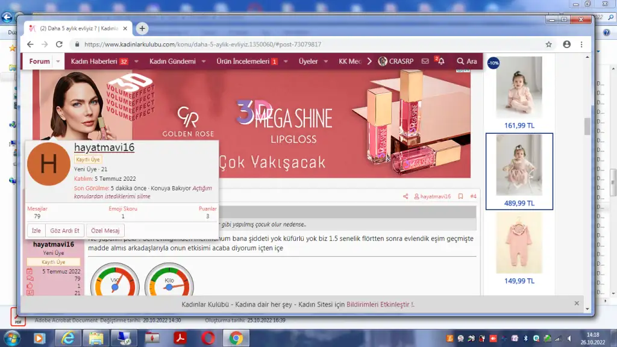Bookmark this page with the star icon

tap(548, 45)
